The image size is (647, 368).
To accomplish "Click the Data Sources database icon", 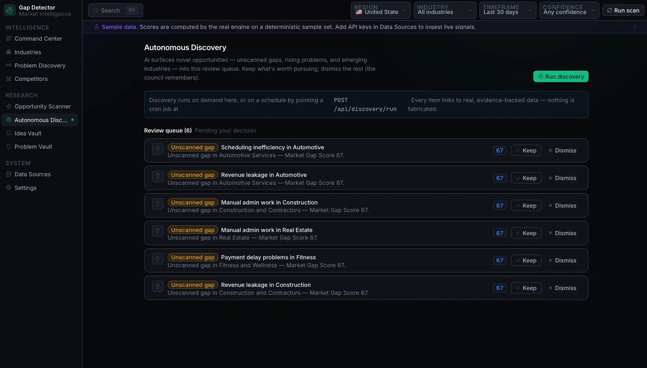I will point(8,174).
